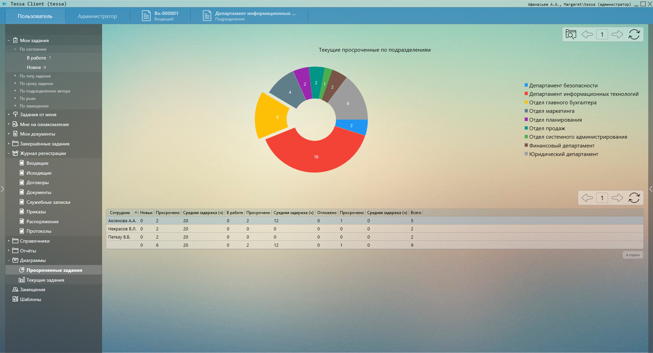The image size is (653, 353).
Task: Collapse the Диаграммы folder
Action: 9,260
